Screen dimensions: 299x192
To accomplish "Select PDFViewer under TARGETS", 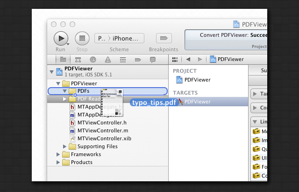I will tap(208, 102).
